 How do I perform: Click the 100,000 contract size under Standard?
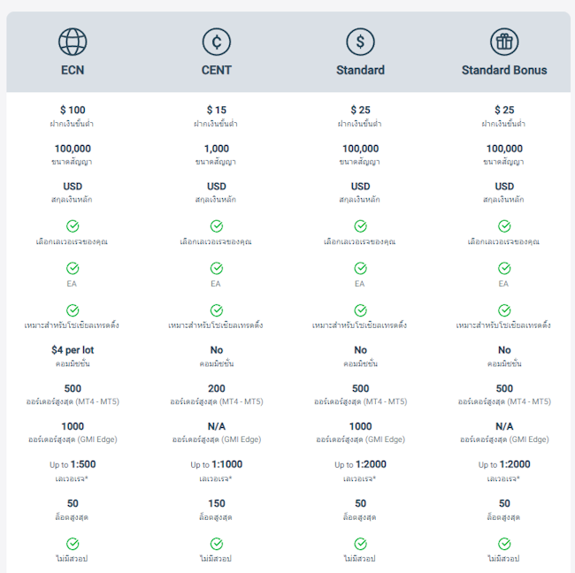(x=360, y=149)
